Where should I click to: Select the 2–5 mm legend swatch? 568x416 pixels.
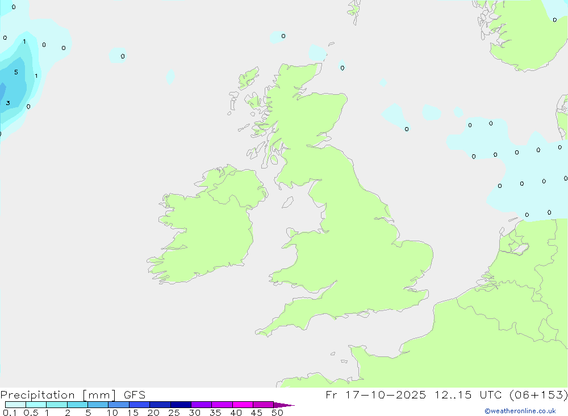click(x=77, y=405)
